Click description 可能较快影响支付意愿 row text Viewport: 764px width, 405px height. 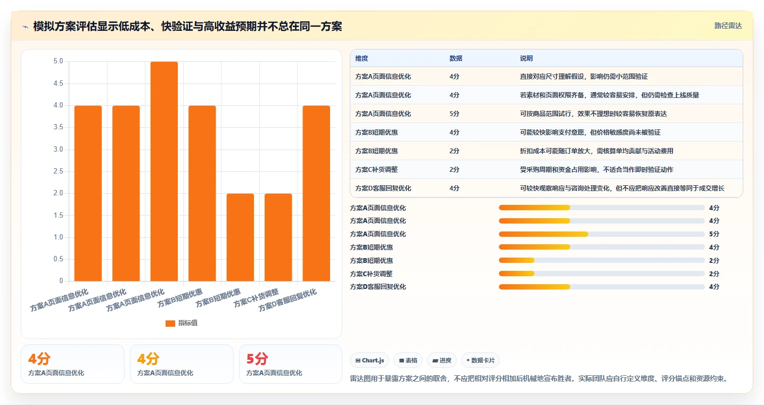(x=590, y=133)
